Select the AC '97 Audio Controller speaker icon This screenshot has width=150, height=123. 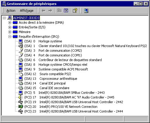coord(21,97)
